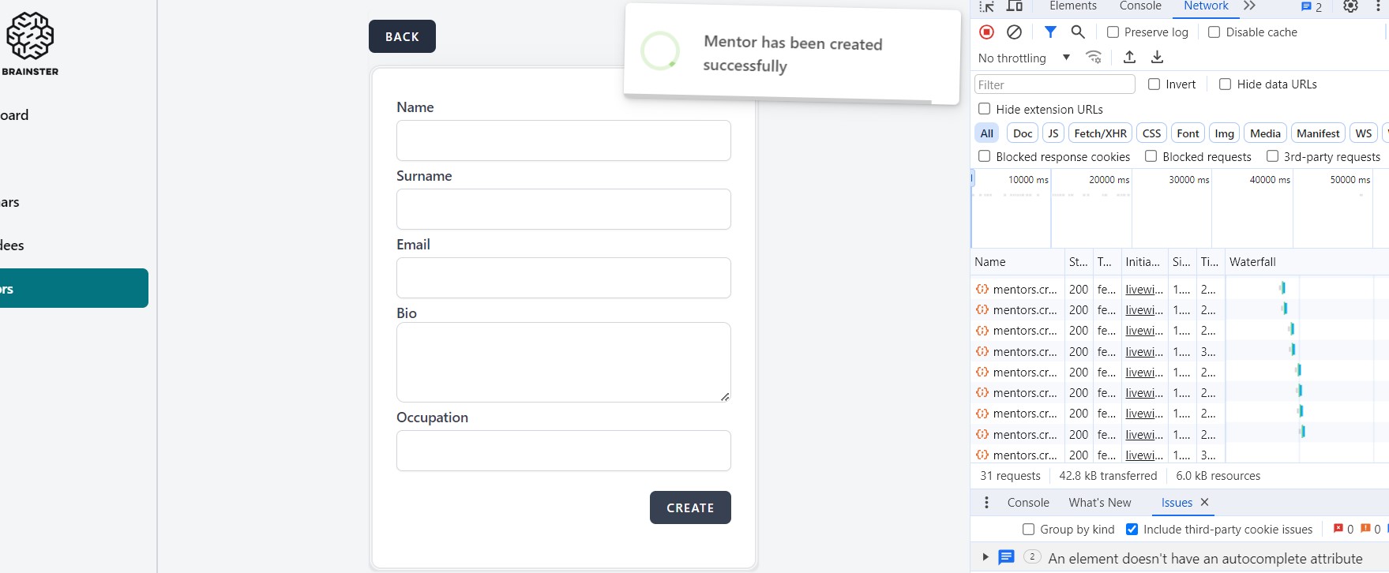Show more DevTools tabs chevron

[1249, 6]
